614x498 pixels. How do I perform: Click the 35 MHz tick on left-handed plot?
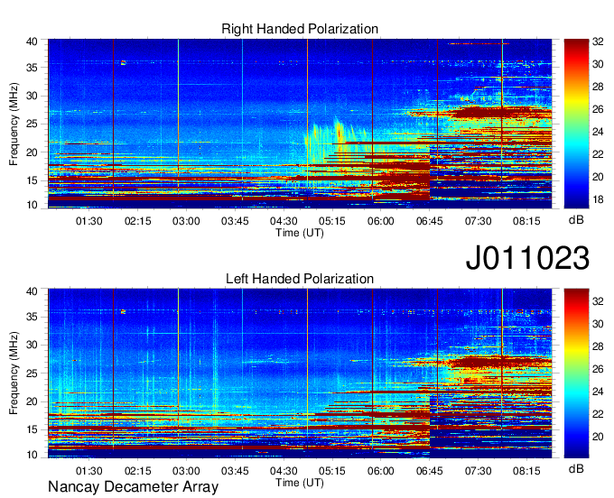(32, 317)
